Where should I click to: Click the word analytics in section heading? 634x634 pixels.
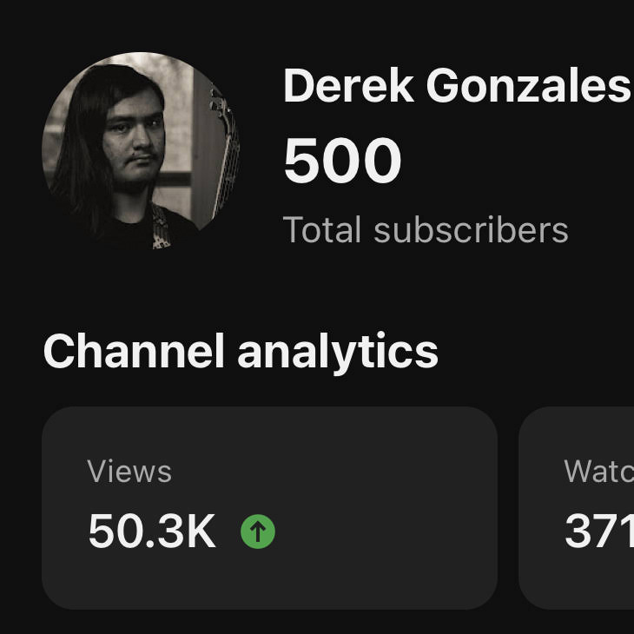pos(338,353)
